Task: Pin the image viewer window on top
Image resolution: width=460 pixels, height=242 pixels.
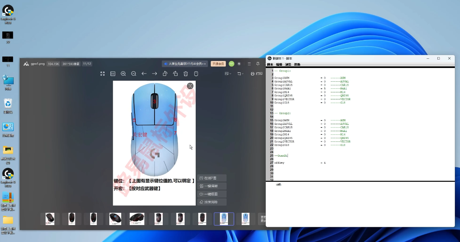Action: point(258,64)
